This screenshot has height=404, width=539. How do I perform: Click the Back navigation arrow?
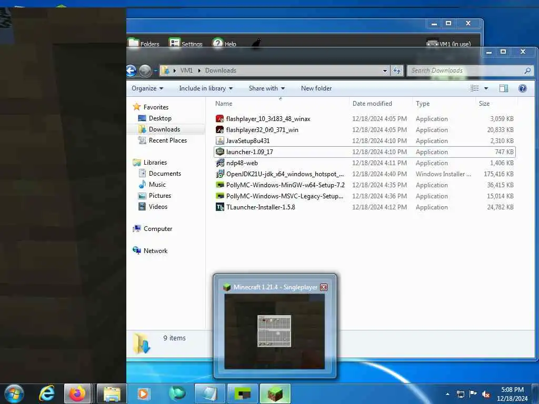[x=131, y=71]
